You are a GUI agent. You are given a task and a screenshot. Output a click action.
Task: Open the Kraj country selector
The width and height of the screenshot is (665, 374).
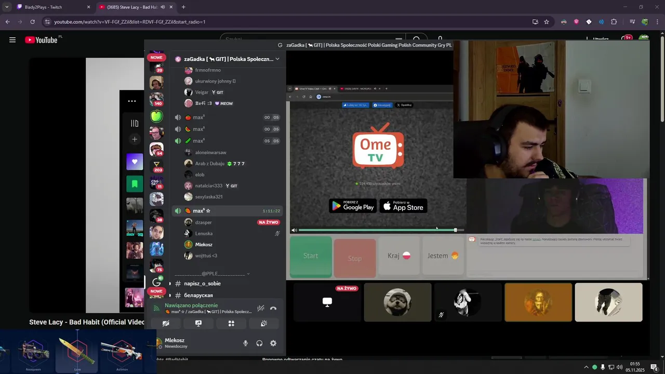(399, 256)
